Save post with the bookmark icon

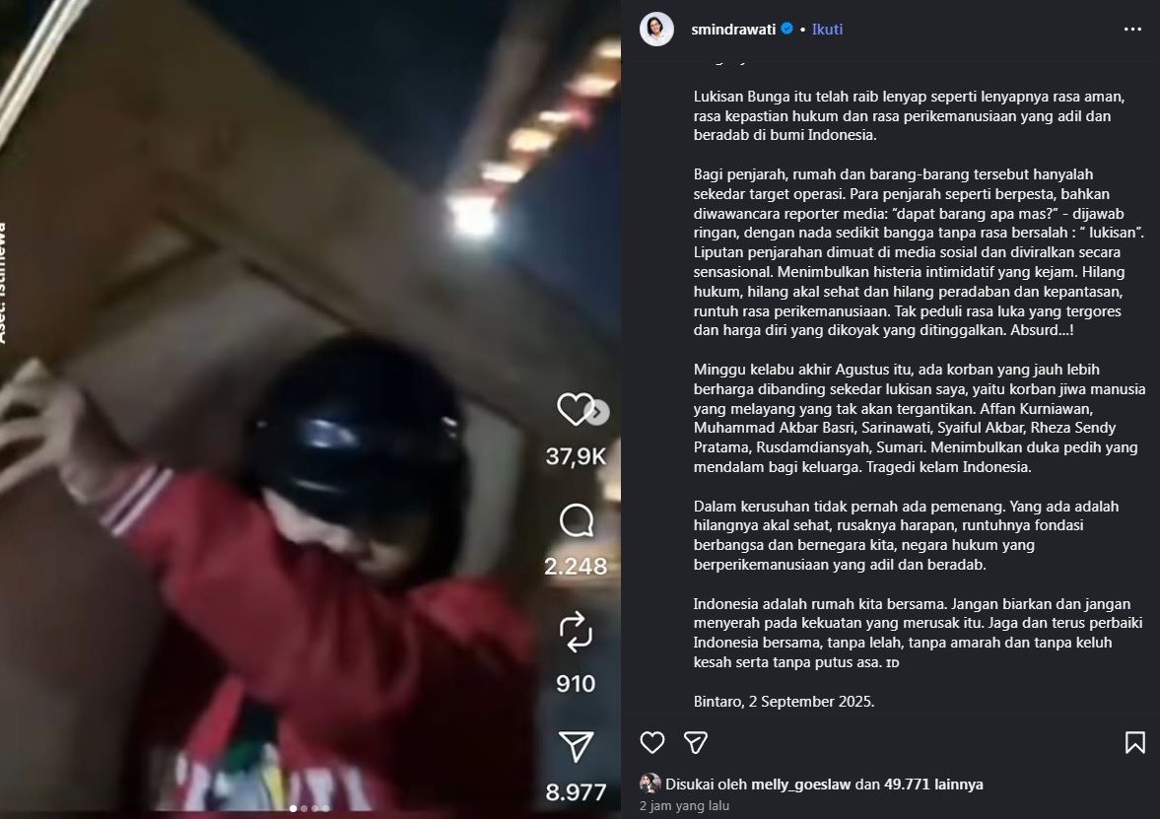tap(1134, 742)
